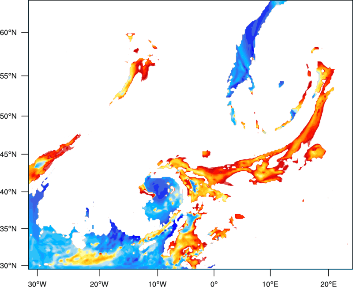The width and height of the screenshot is (353, 287).
Task: Select the 20°E longitude axis label
Action: pyautogui.click(x=328, y=284)
